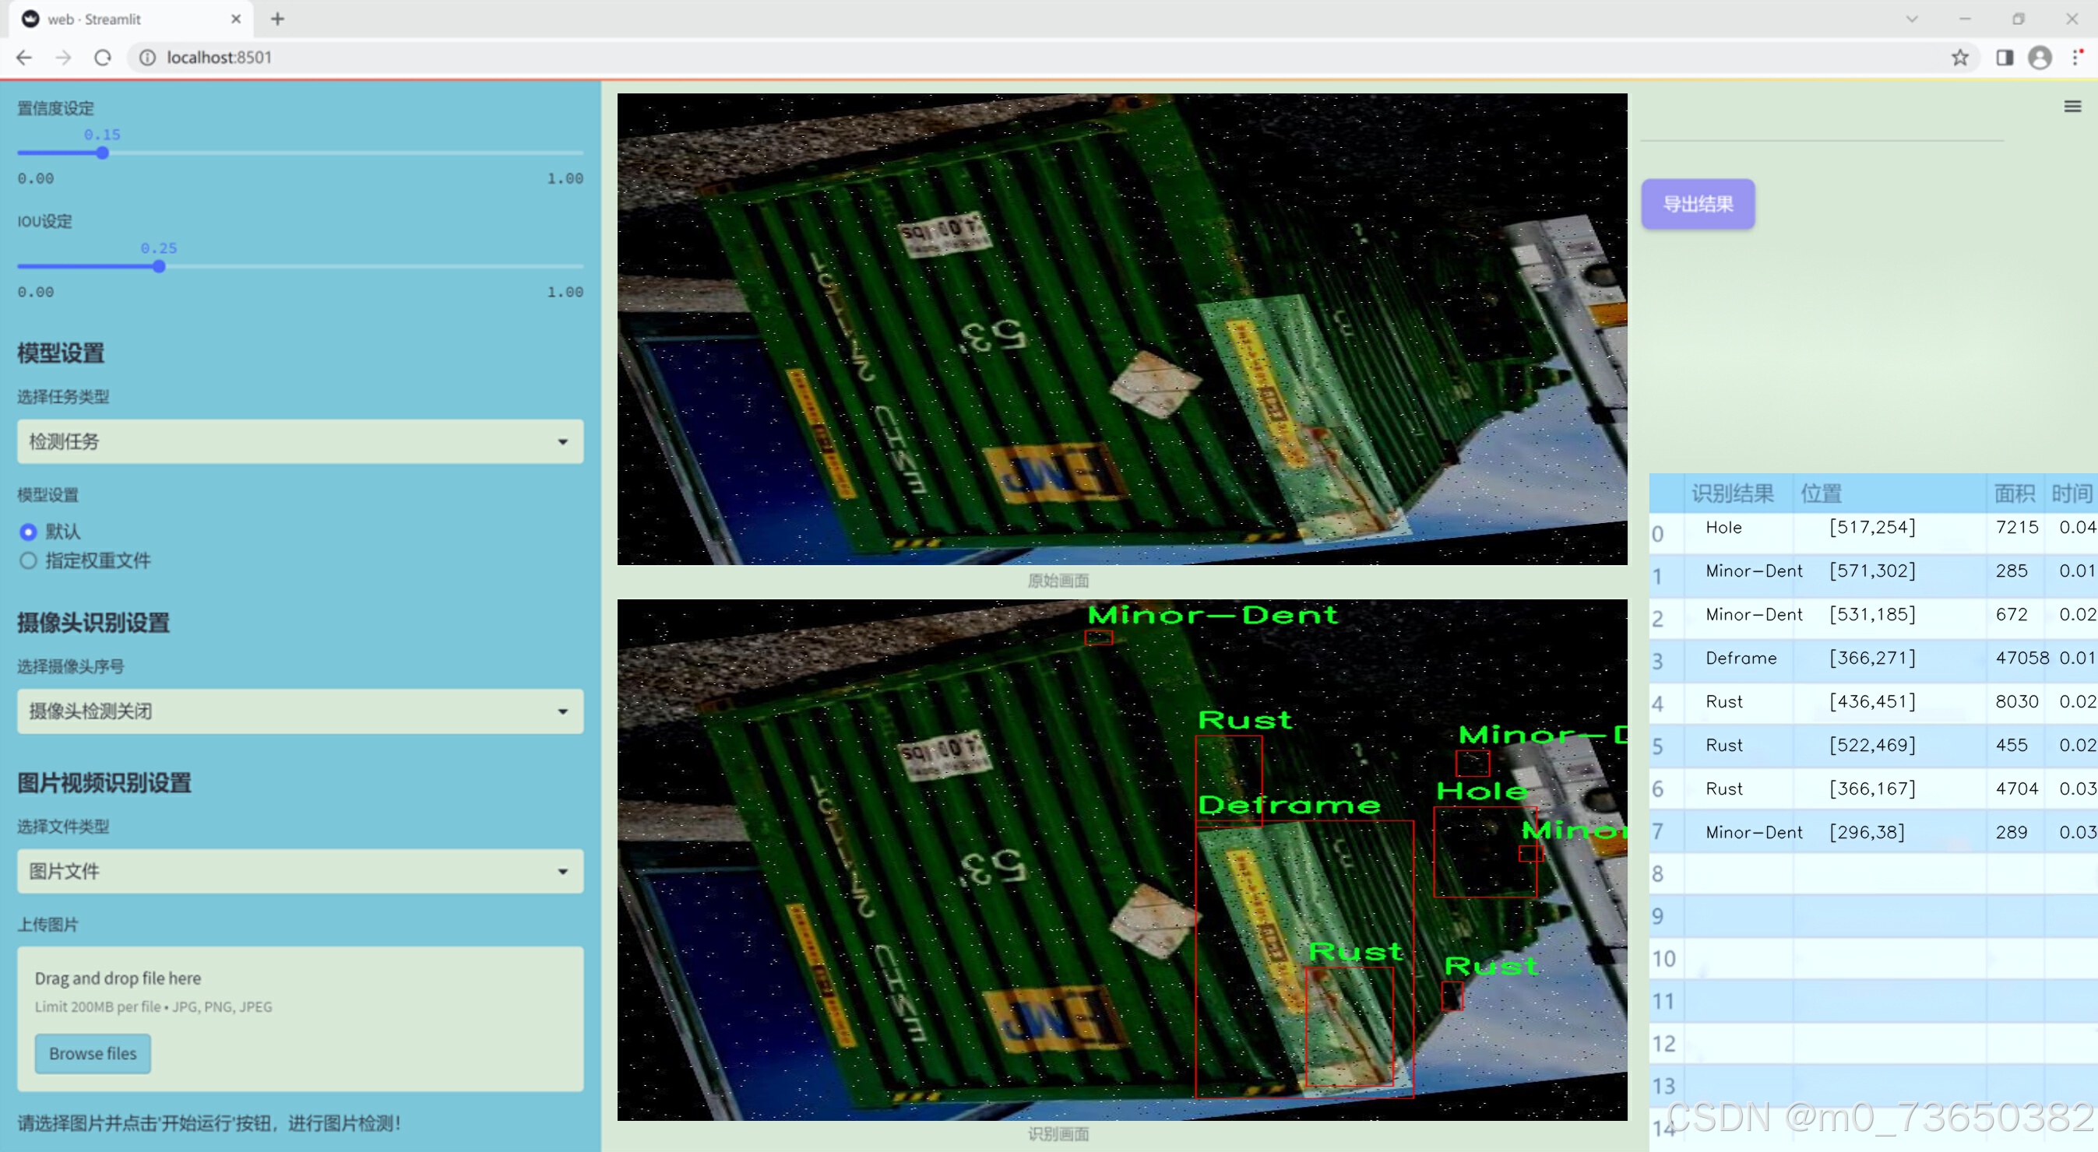Image resolution: width=2098 pixels, height=1152 pixels.
Task: Bookmark page with the star icon
Action: 1959,58
